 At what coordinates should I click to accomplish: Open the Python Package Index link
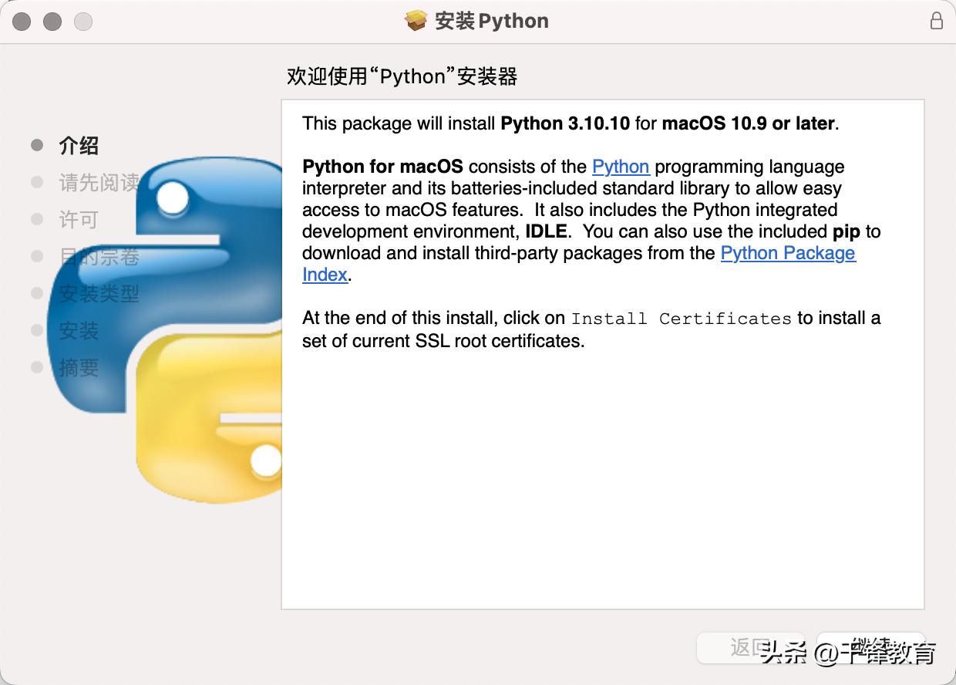(x=787, y=253)
